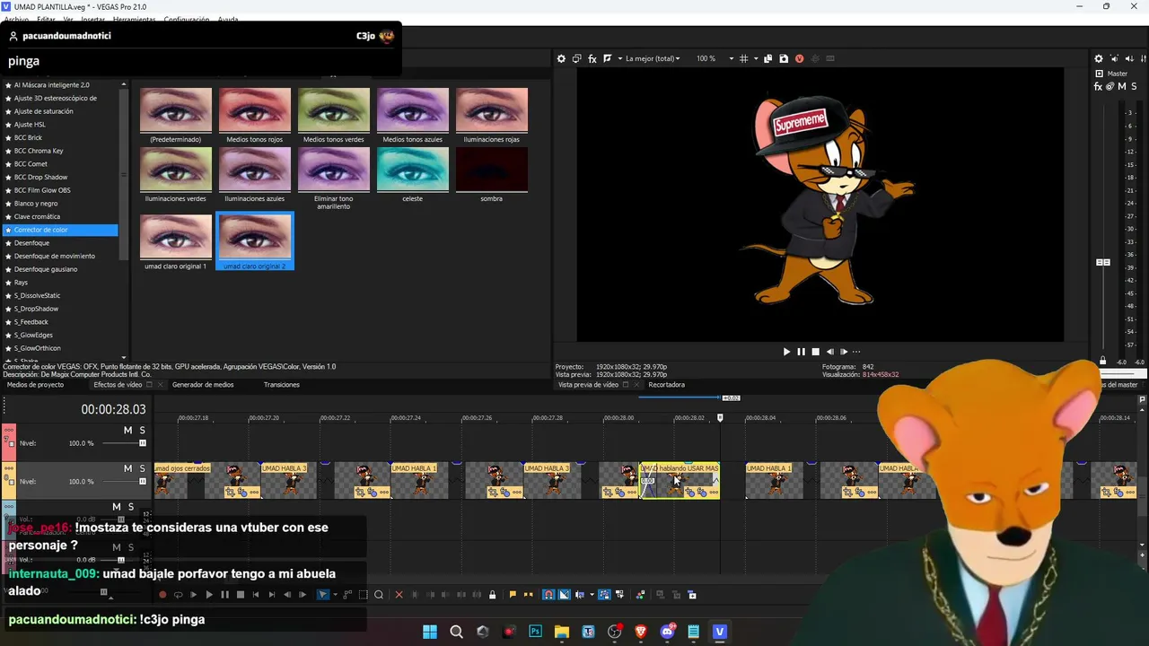Open Brave browser from taskbar
Viewport: 1149px width, 646px height.
point(641,632)
